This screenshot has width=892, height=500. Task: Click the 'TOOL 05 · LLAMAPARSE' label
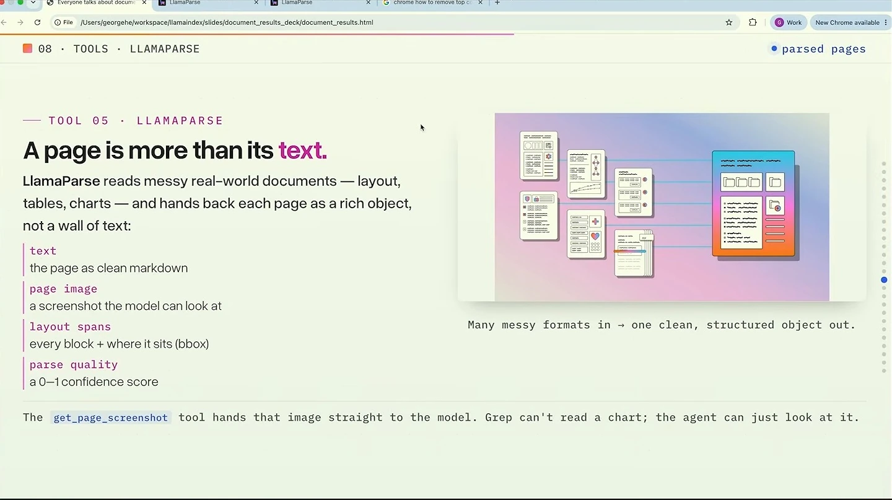click(x=136, y=121)
